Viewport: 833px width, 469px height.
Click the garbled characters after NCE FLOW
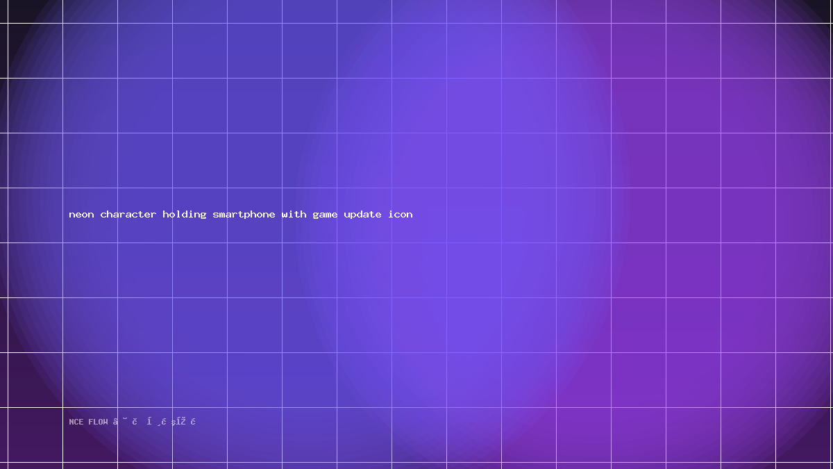[155, 422]
